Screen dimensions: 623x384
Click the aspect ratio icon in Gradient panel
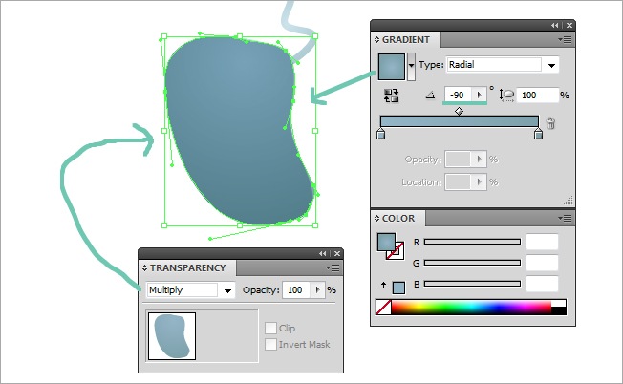point(506,96)
